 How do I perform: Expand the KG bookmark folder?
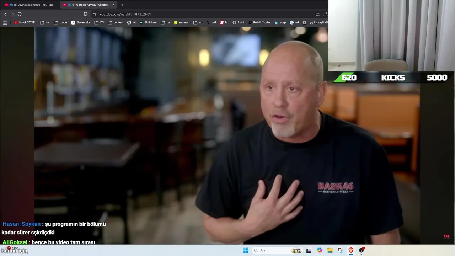click(x=99, y=22)
